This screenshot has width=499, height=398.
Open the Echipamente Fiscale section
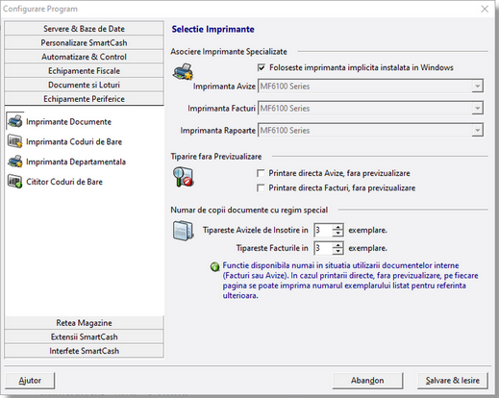(x=84, y=70)
